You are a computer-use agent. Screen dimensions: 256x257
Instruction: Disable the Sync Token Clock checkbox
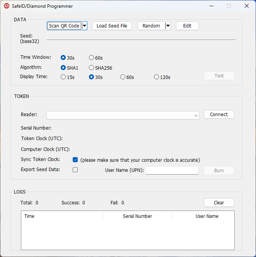[75, 160]
